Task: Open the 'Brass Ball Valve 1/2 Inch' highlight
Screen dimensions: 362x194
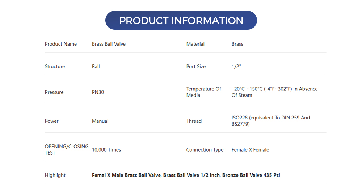Action: pyautogui.click(x=191, y=175)
